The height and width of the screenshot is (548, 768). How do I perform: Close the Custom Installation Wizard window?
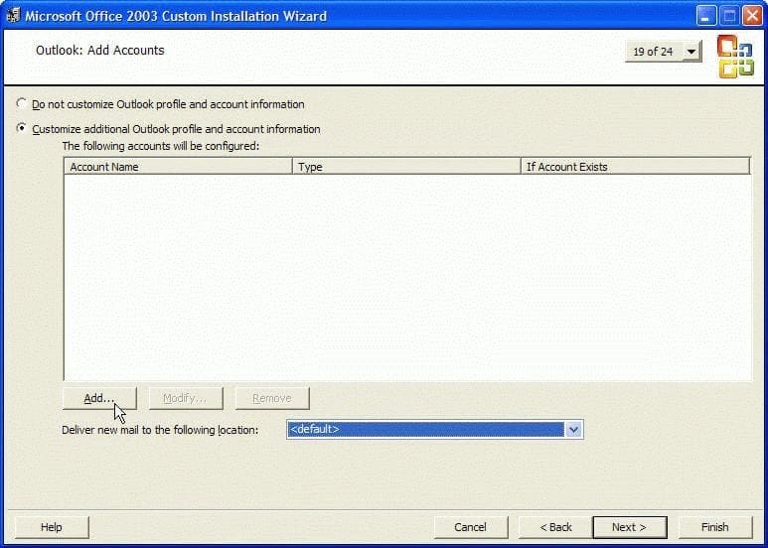(x=752, y=16)
